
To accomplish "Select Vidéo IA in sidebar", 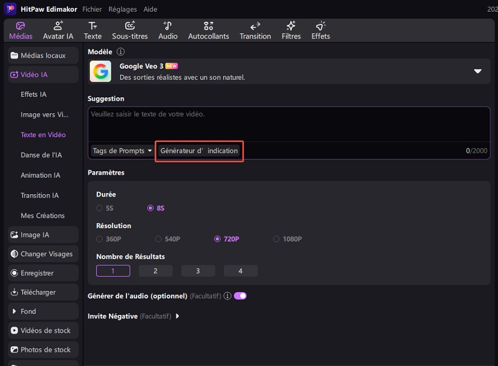I will pyautogui.click(x=43, y=74).
